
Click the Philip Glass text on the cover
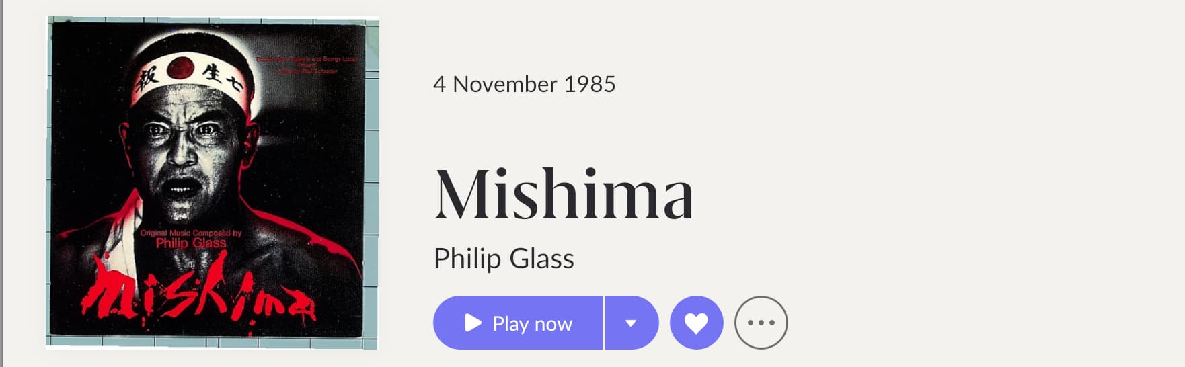191,243
